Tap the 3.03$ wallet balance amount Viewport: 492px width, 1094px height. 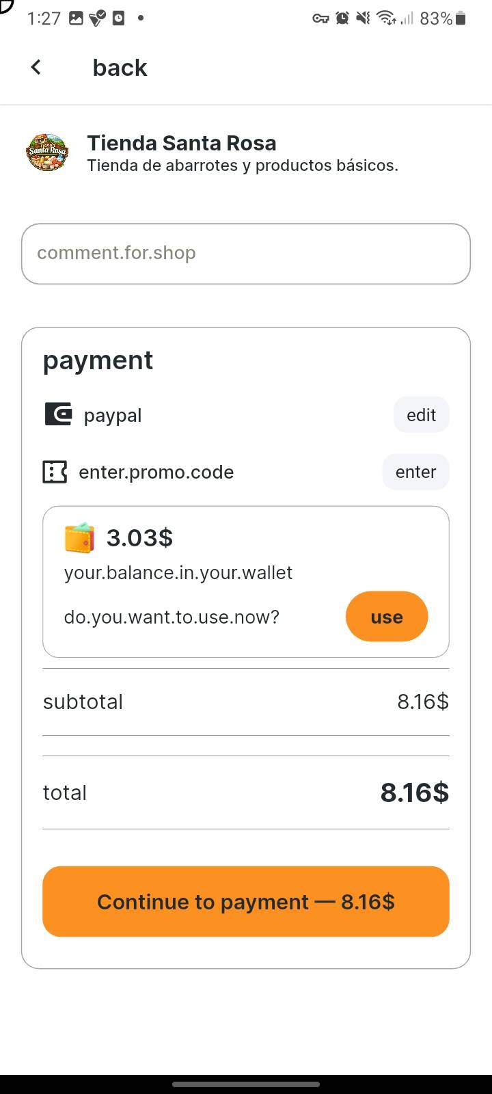[139, 537]
